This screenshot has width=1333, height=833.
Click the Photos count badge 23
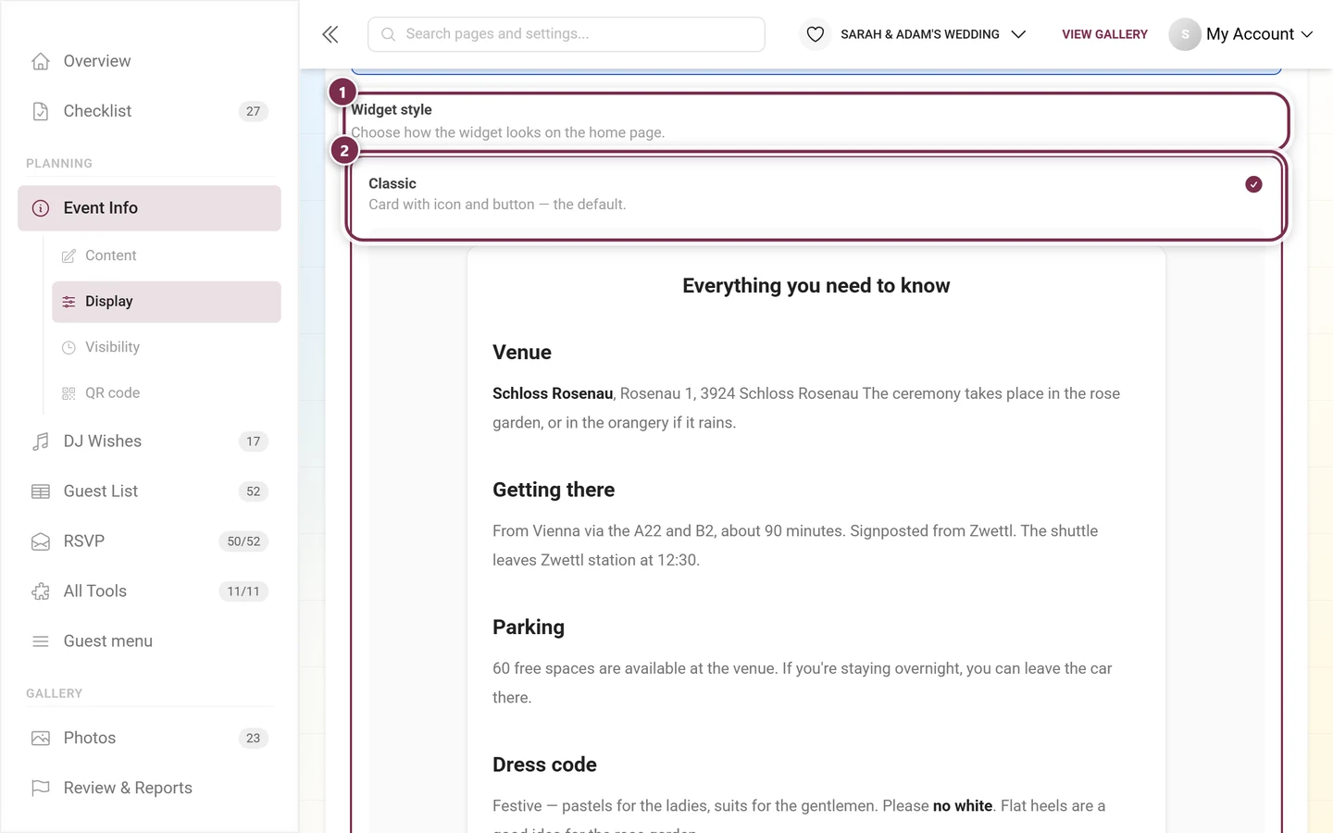coord(254,739)
